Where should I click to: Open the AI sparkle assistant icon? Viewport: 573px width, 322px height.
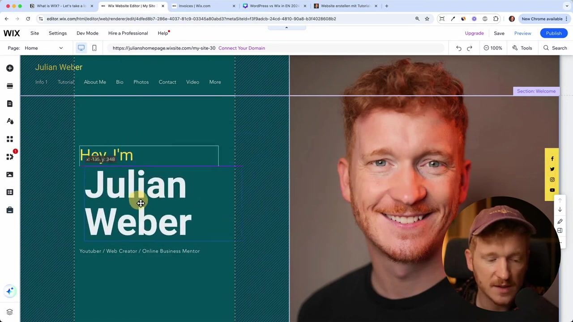coord(10,291)
